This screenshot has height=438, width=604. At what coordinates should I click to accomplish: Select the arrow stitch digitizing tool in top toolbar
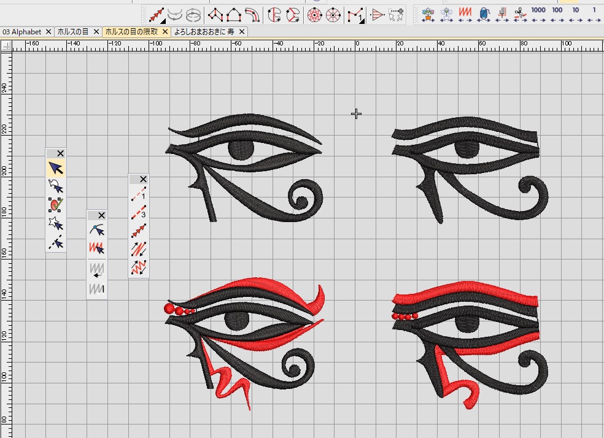(157, 15)
